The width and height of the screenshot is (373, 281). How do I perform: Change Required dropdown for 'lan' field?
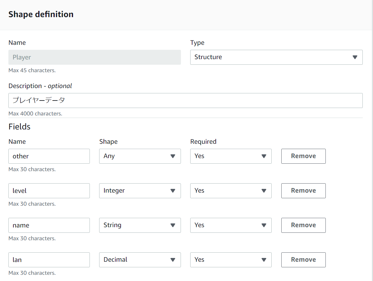(x=231, y=260)
